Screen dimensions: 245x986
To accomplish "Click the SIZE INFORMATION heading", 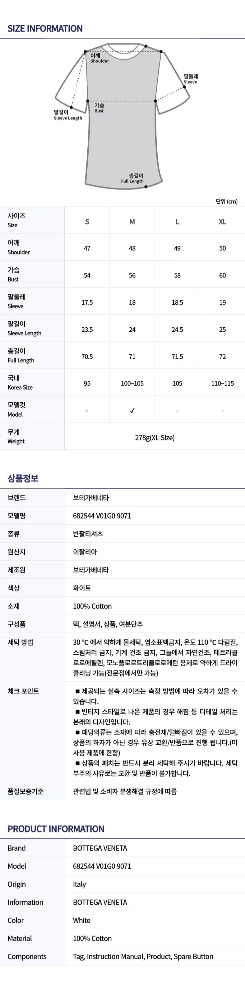I will [45, 29].
